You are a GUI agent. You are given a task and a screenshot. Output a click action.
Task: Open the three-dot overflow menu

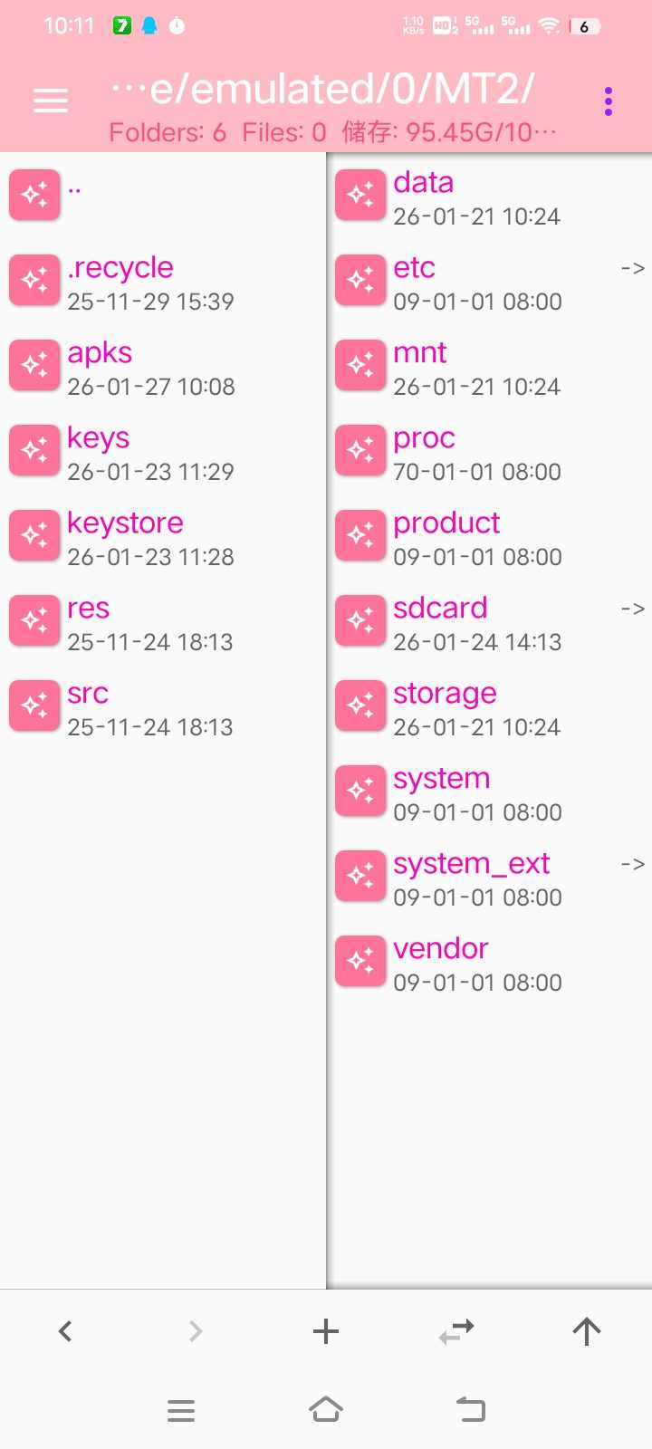point(609,101)
